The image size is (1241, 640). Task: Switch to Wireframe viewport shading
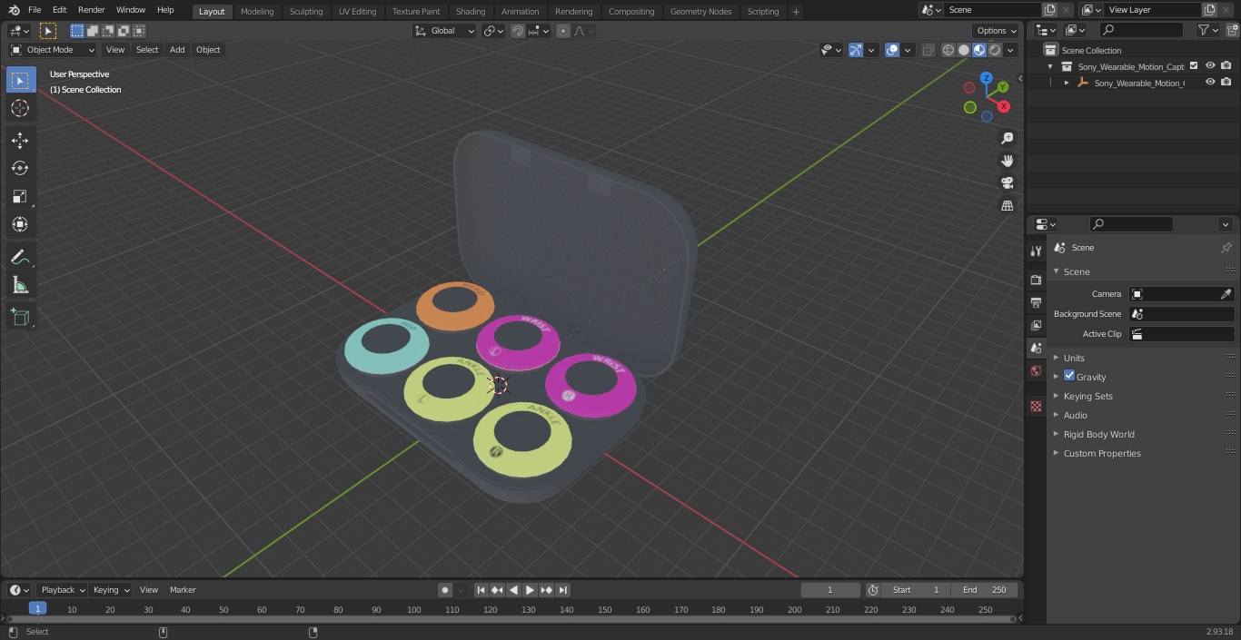pos(948,50)
